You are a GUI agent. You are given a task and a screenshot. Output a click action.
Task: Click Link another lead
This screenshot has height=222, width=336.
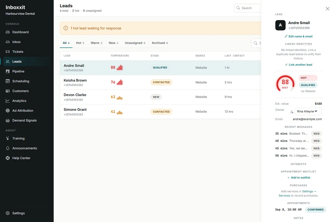click(298, 65)
